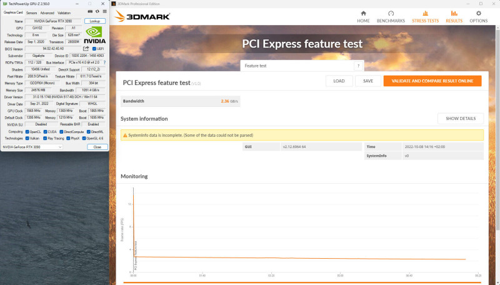This screenshot has height=285, width=500.
Task: Toggle the CUDA checkbox
Action: pos(45,132)
